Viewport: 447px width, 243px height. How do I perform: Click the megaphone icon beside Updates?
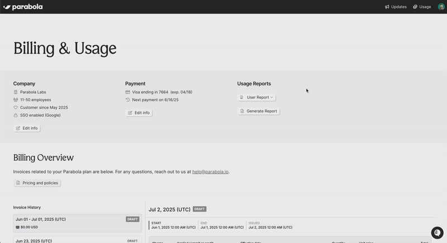coord(387,7)
